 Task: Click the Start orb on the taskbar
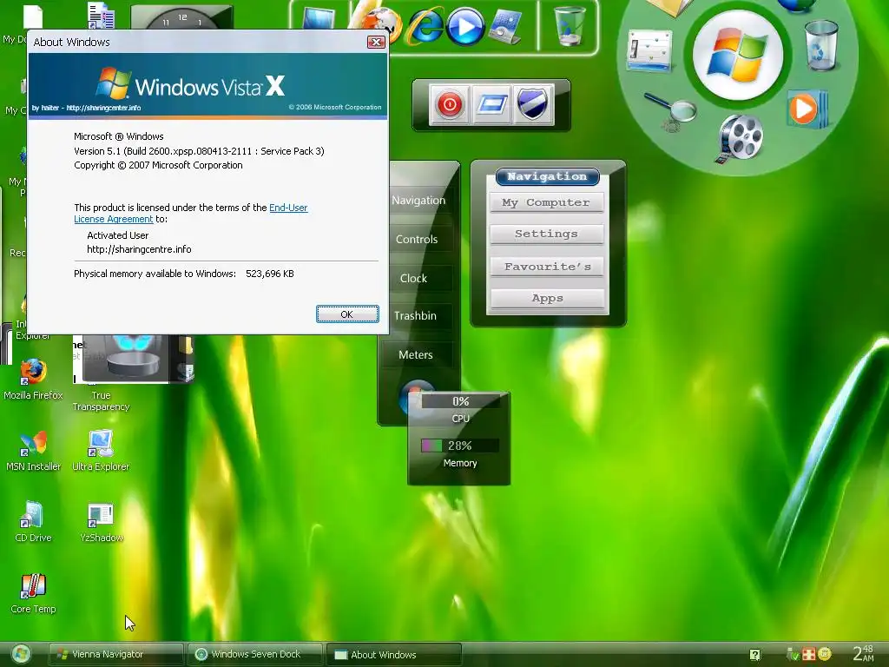pyautogui.click(x=21, y=654)
